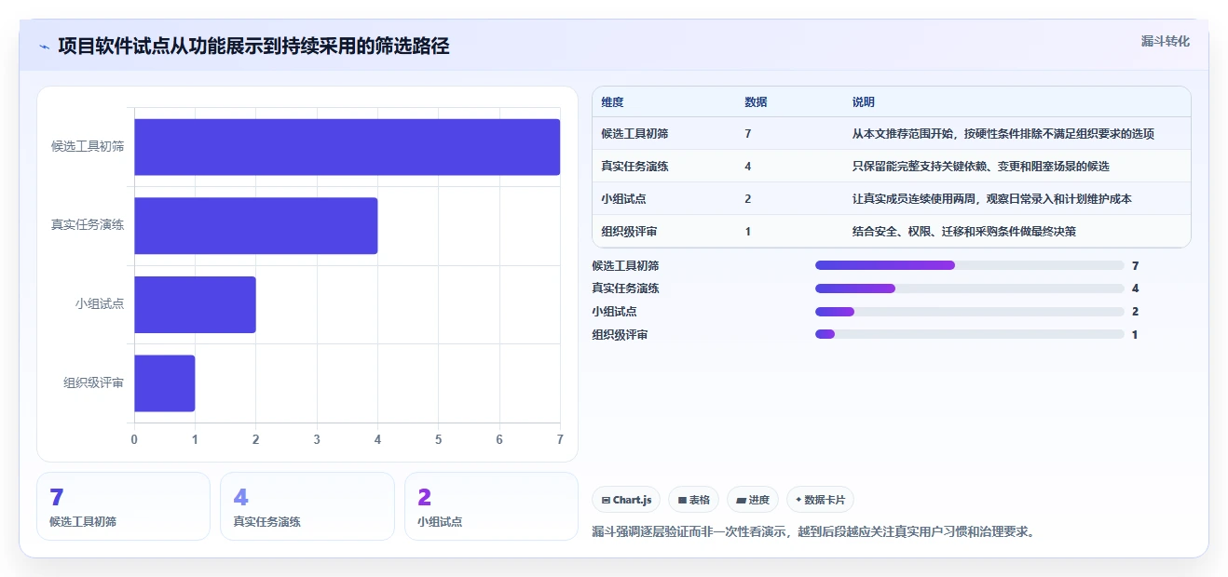The image size is (1228, 577).
Task: Click the 表格 chip
Action: tap(694, 500)
